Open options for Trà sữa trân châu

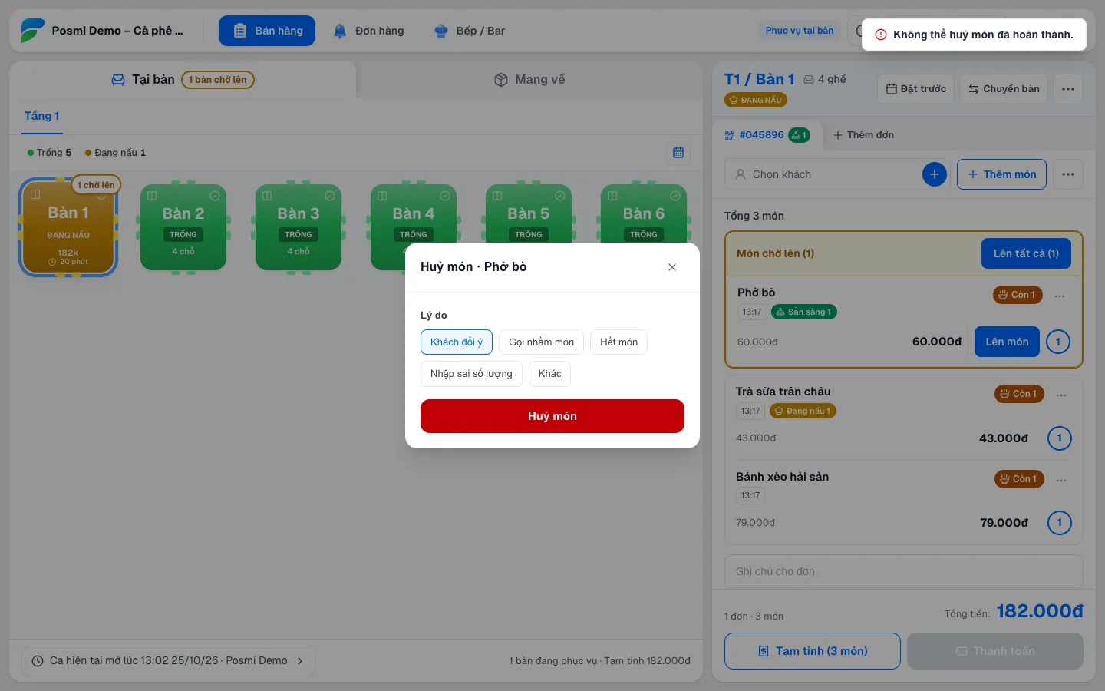point(1061,395)
